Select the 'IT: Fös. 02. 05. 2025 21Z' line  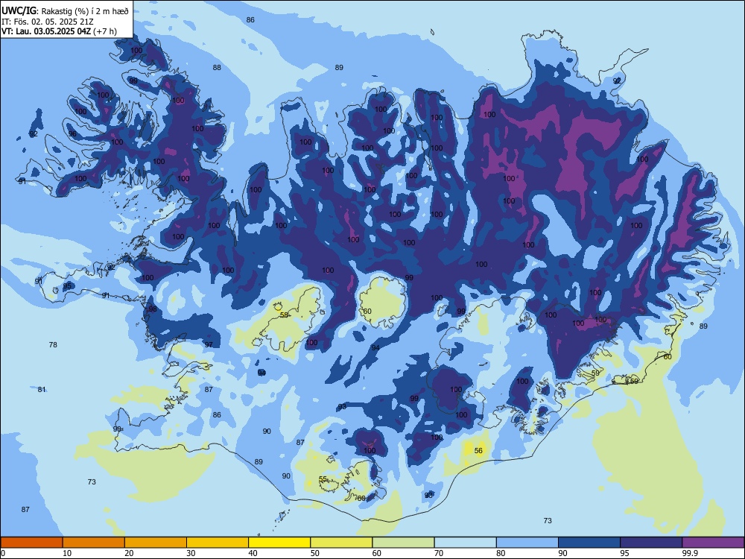point(48,22)
